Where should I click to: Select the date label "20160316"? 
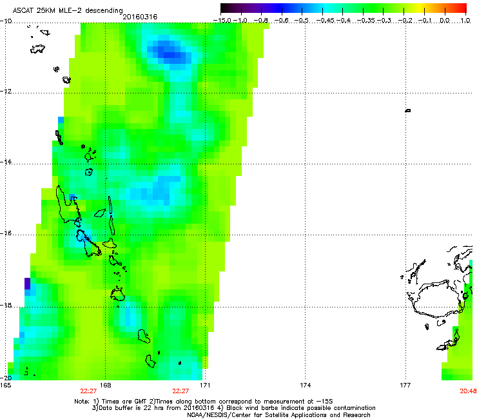click(x=140, y=17)
